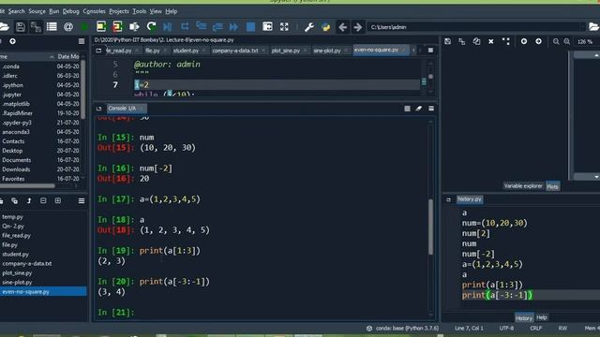This screenshot has height=337, width=600.
Task: Click the @ symbol toolbar icon
Action: 68,27
